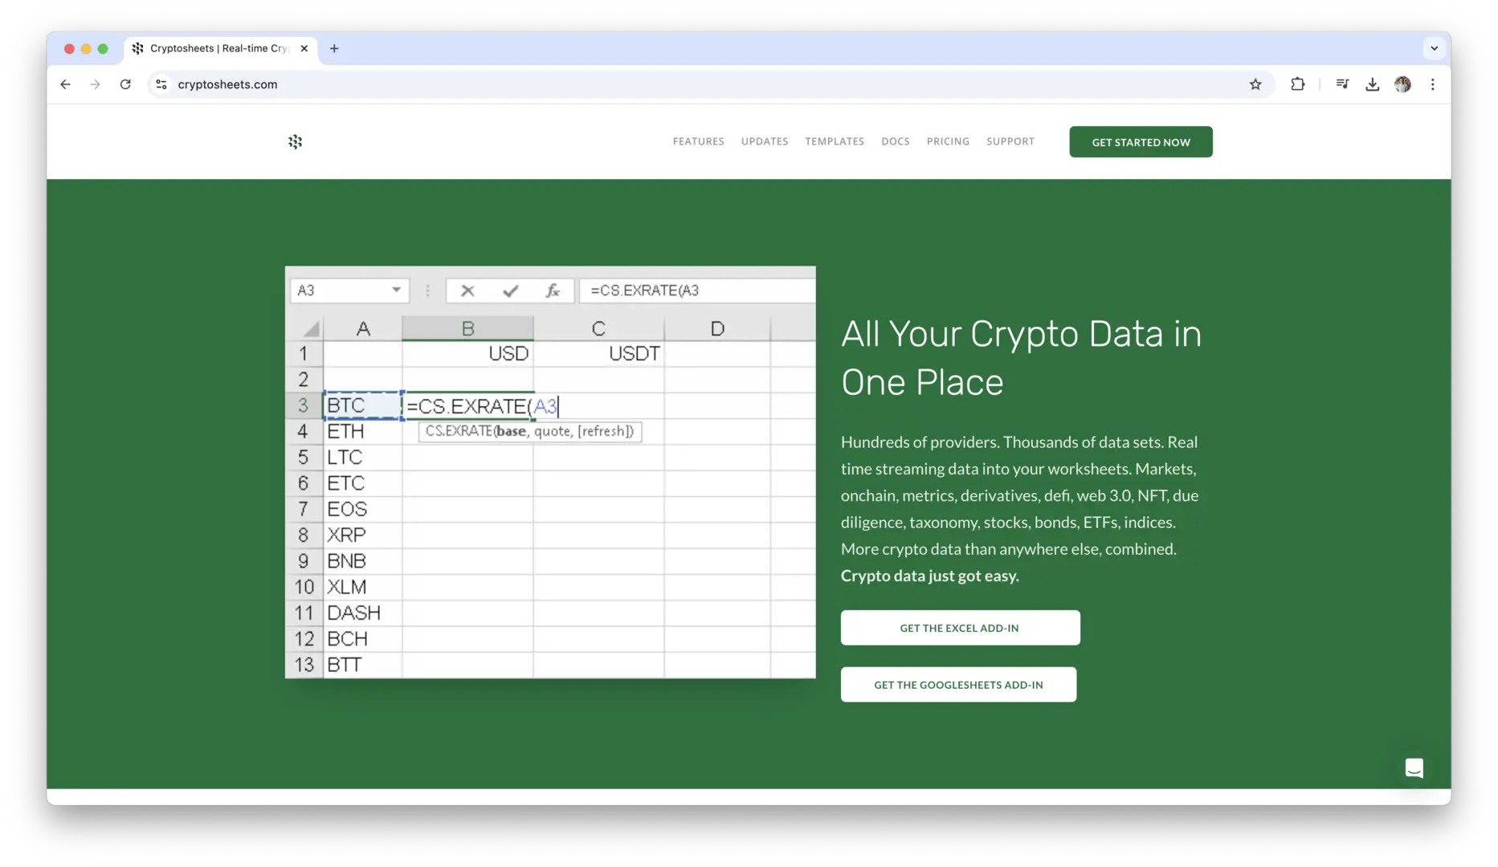Open the chat support widget
This screenshot has height=867, width=1498.
[x=1414, y=768]
